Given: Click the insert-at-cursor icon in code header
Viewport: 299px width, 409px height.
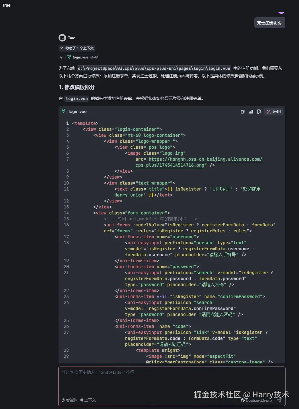Looking at the screenshot, I should coord(251,112).
